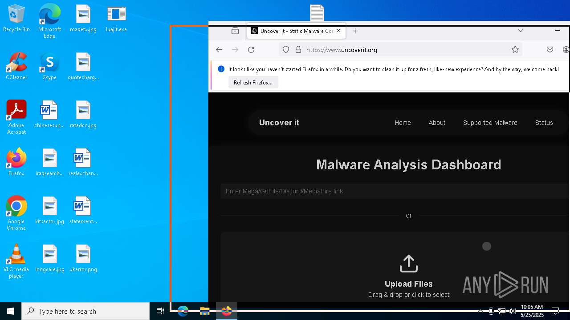The height and width of the screenshot is (320, 570).
Task: Open Google Chrome desktop shortcut
Action: point(16,213)
